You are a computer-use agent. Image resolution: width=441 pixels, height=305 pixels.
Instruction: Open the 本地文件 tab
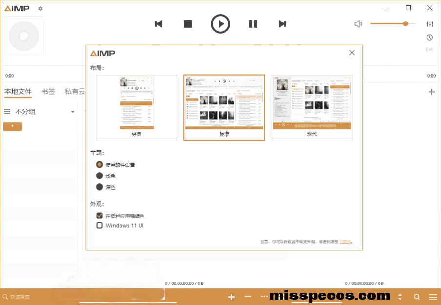coord(18,91)
